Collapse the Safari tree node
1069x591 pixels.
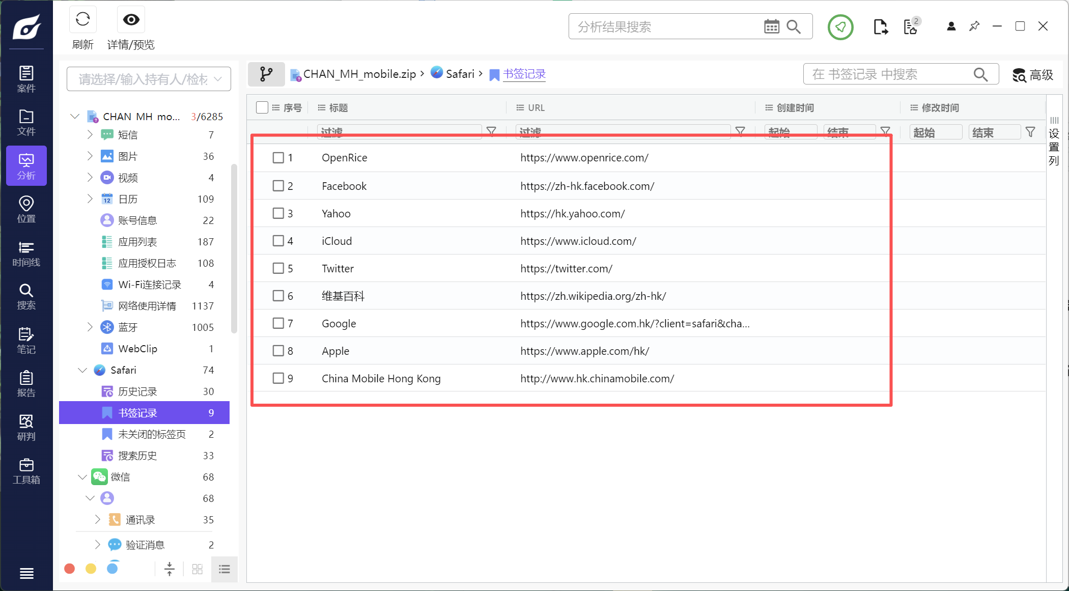(x=82, y=370)
